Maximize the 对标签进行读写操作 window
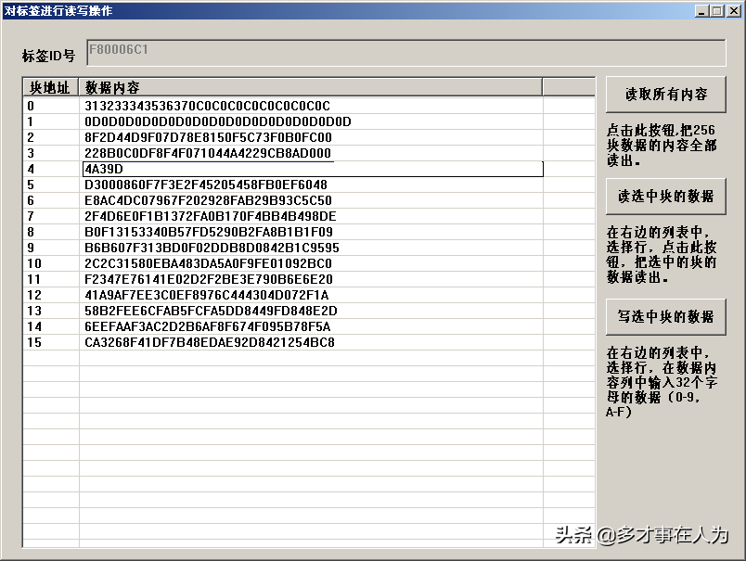746x561 pixels. tap(717, 10)
